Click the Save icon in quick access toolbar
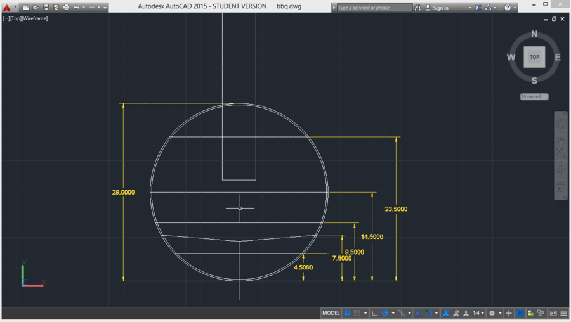The height and width of the screenshot is (322, 571). tap(46, 8)
